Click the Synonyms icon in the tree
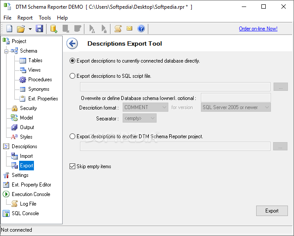 (x=23, y=90)
